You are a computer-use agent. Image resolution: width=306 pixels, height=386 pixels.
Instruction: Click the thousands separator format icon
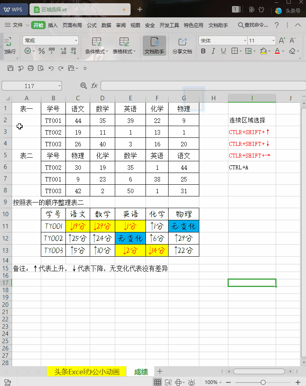52,51
